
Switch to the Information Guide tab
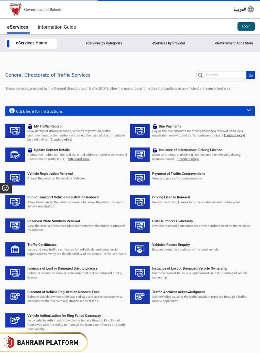57,27
